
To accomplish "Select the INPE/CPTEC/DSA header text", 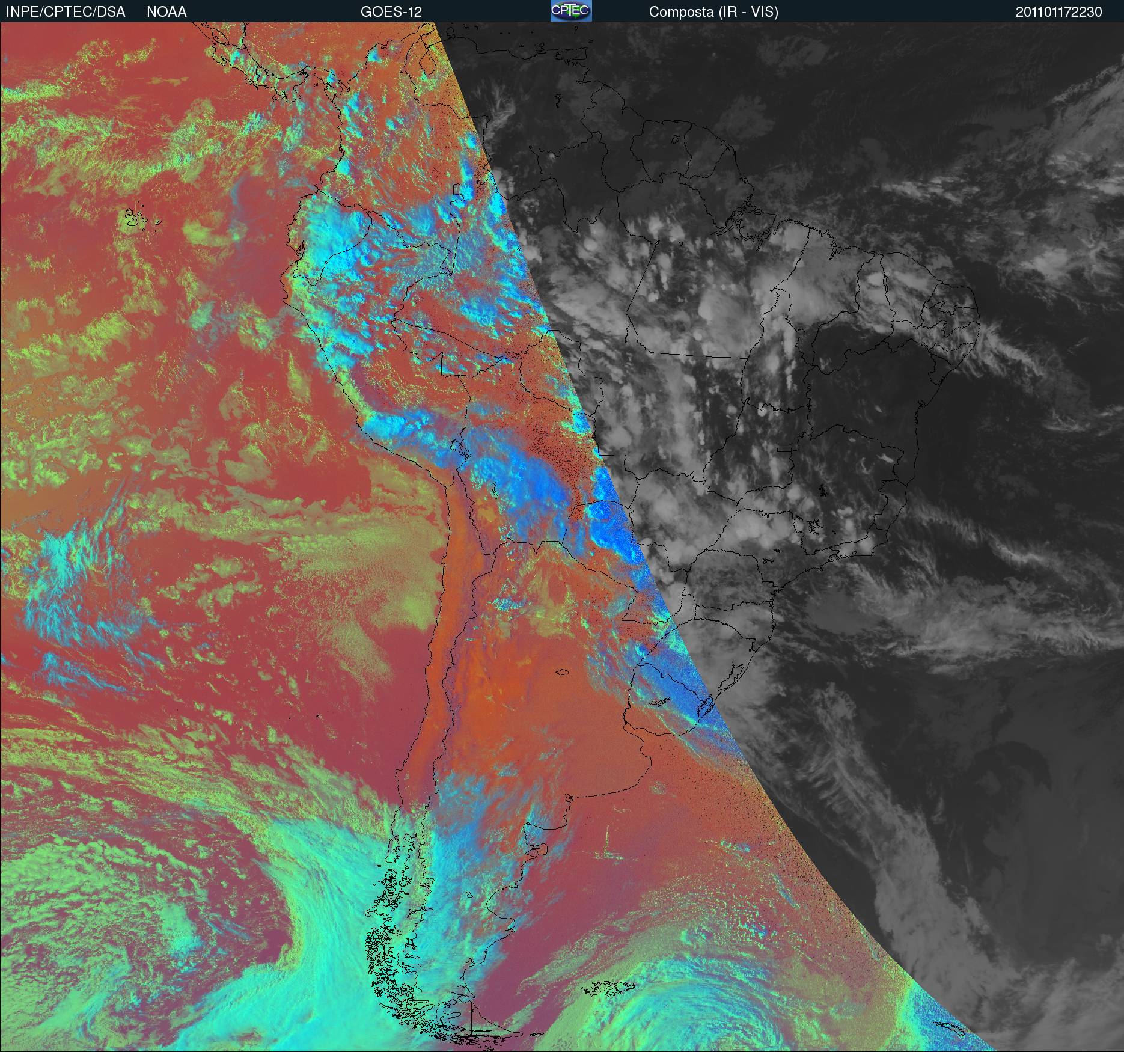I will click(66, 12).
